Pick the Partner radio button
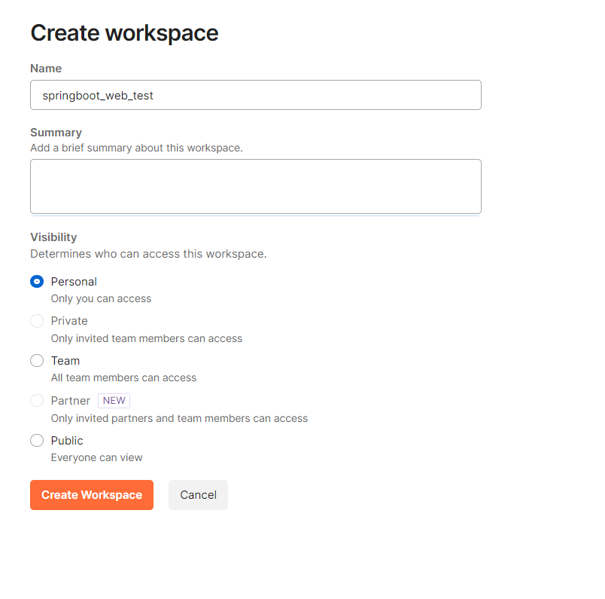This screenshot has width=605, height=599. tap(37, 400)
